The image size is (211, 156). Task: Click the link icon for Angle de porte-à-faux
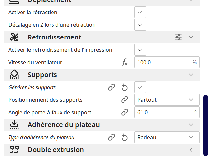[124, 112]
